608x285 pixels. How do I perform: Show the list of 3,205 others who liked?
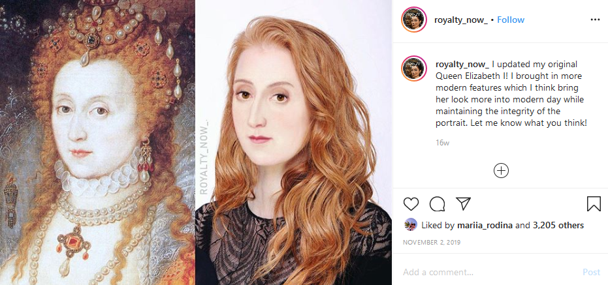tap(558, 226)
